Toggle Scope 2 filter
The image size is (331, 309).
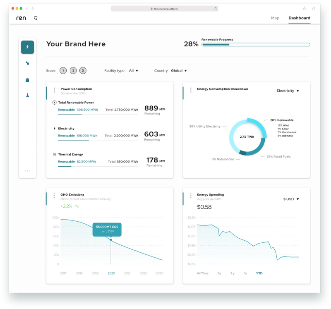coord(73,70)
